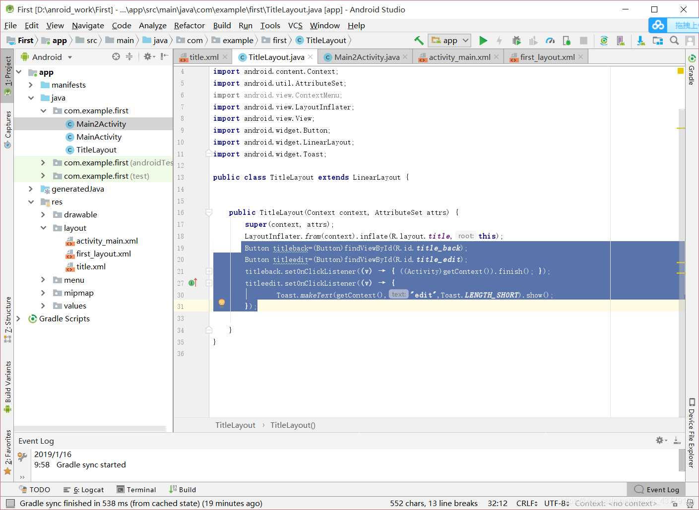This screenshot has height=510, width=699.
Task: Run the app with the green play icon
Action: pyautogui.click(x=483, y=41)
